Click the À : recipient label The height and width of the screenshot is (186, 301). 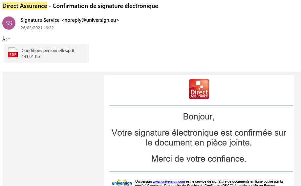[x=5, y=39]
